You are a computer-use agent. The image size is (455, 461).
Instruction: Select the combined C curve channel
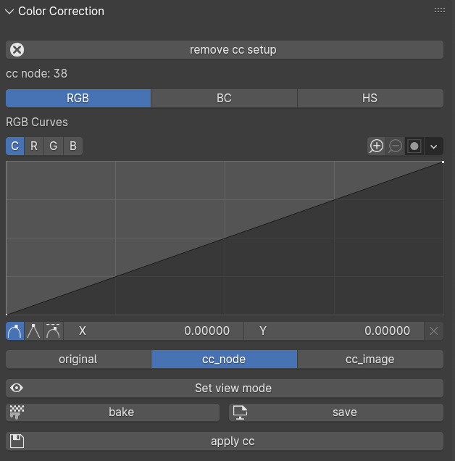click(x=15, y=146)
